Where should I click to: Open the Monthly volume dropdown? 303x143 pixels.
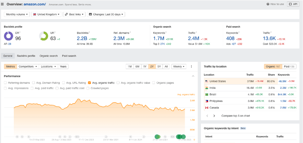[x=17, y=15]
